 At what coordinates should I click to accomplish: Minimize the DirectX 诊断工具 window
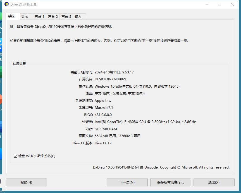207,4
